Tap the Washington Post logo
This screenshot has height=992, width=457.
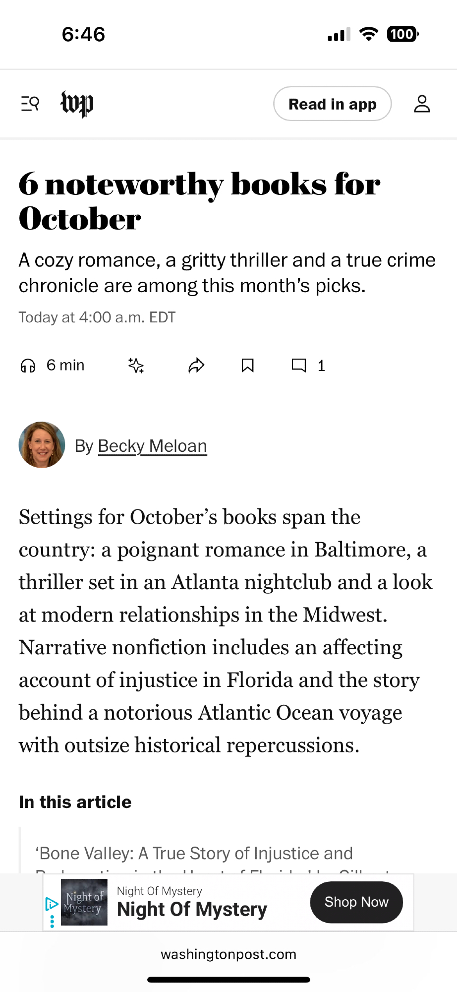[x=77, y=104]
